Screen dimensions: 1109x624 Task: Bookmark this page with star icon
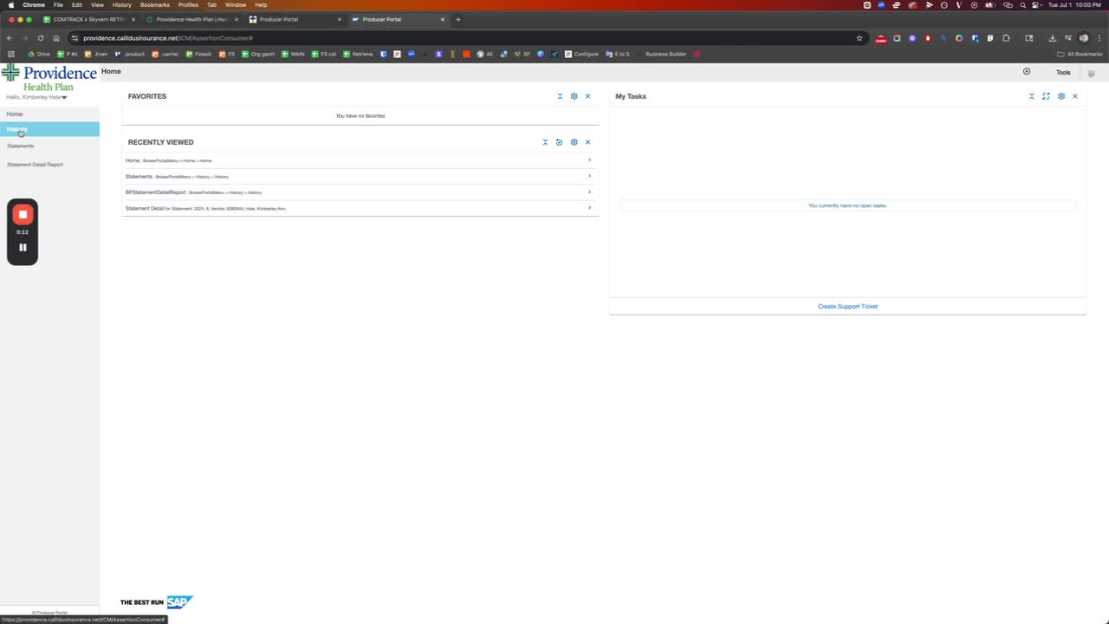click(859, 38)
